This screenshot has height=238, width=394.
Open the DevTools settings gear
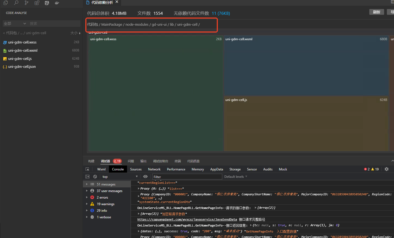[387, 169]
